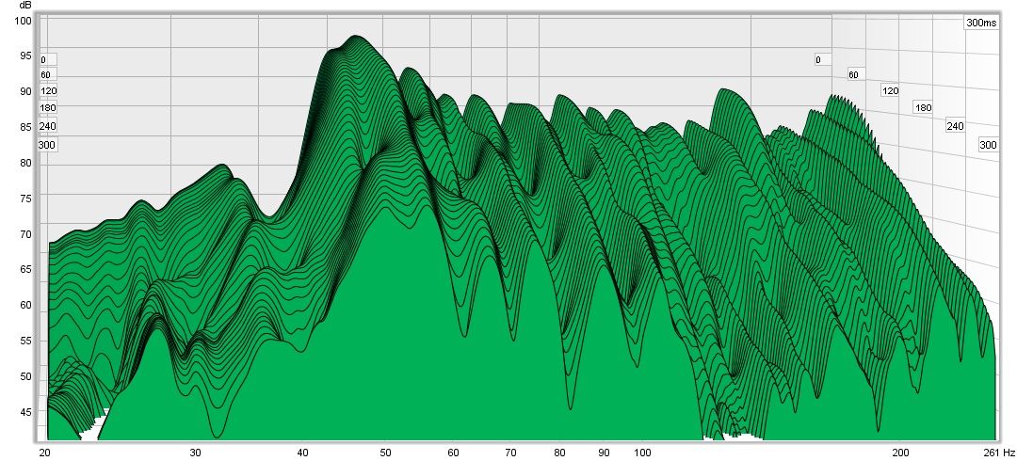Click the 300ms time-range label
The width and height of the screenshot is (1017, 461).
(980, 23)
